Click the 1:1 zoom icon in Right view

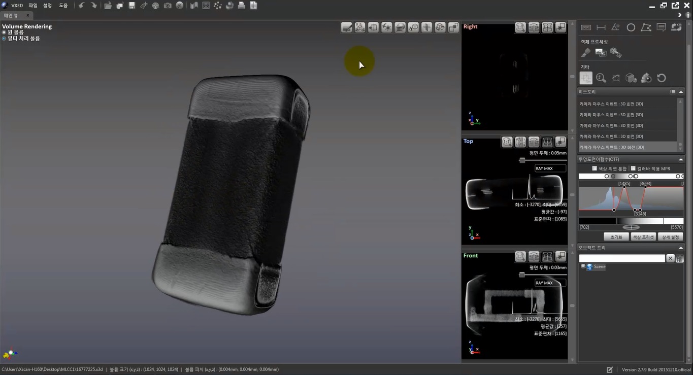(520, 27)
